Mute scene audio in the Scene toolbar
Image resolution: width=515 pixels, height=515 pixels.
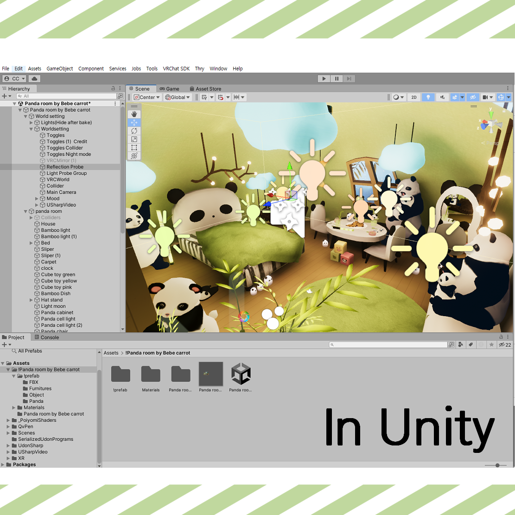442,97
